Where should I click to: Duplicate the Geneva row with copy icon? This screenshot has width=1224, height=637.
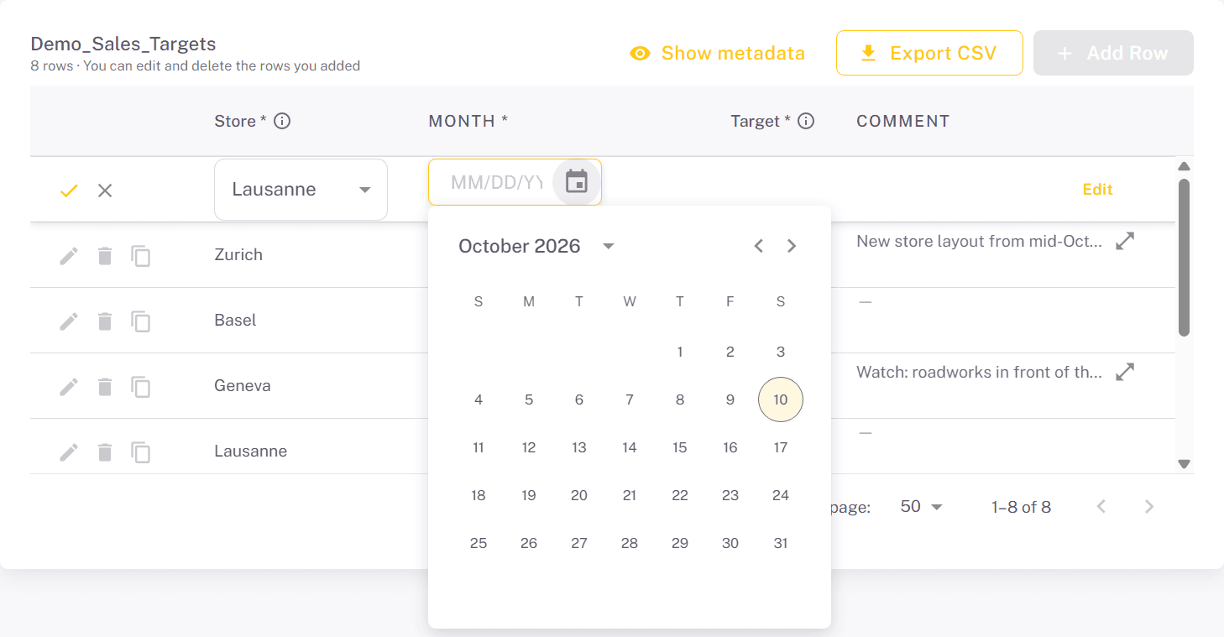(141, 387)
